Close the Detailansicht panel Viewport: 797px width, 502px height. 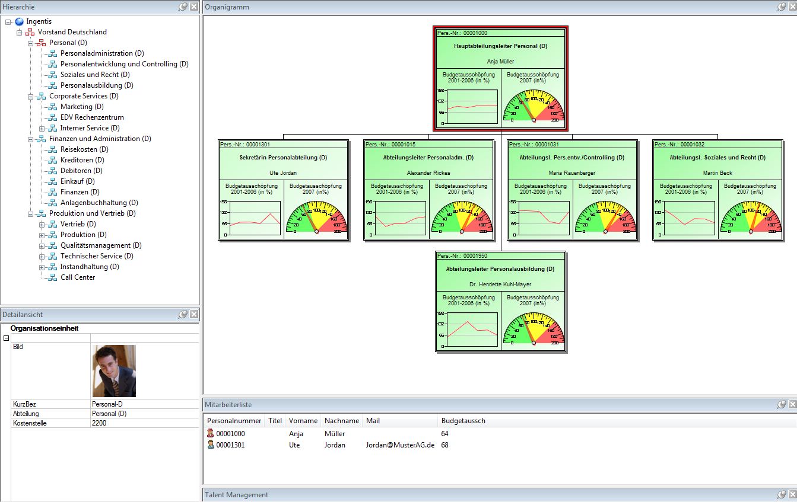tap(194, 314)
